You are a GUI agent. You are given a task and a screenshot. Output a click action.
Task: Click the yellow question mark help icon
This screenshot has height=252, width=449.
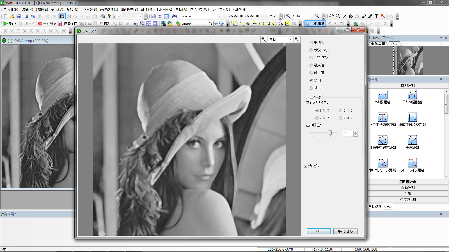pos(109,16)
